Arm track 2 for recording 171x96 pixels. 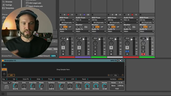tap(79, 54)
